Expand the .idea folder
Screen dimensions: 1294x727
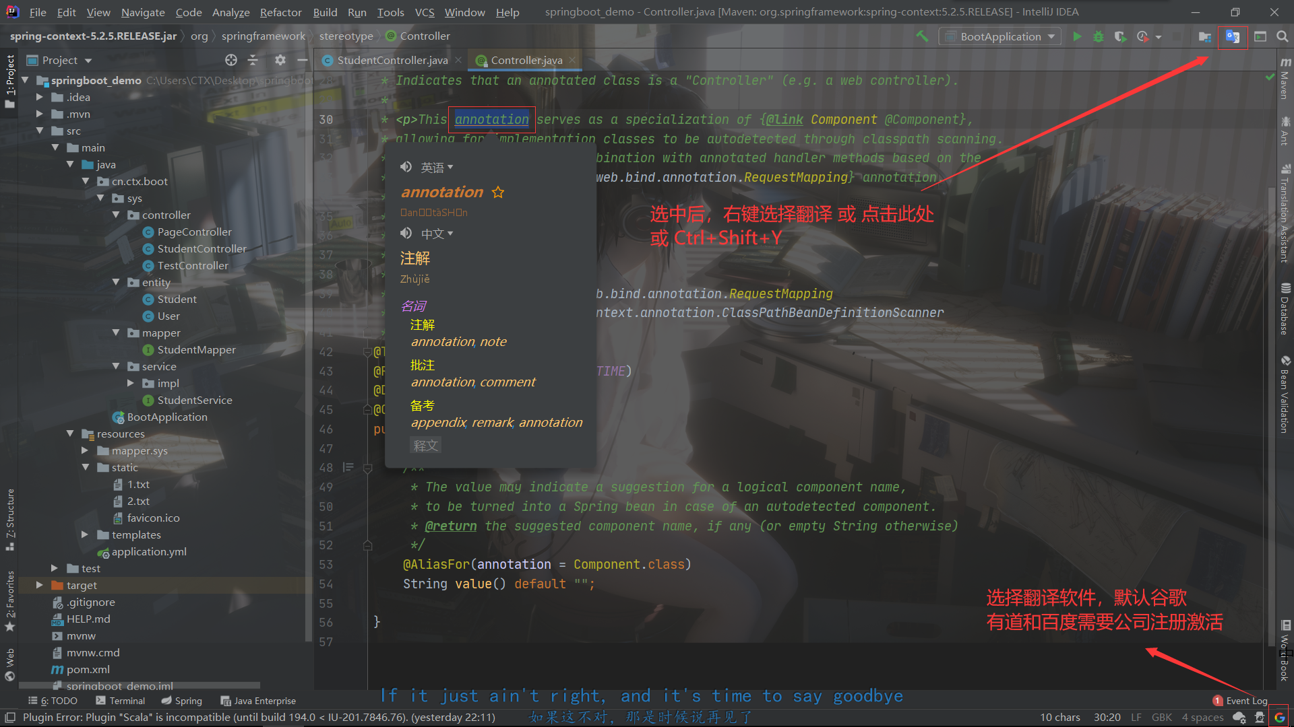(x=40, y=97)
